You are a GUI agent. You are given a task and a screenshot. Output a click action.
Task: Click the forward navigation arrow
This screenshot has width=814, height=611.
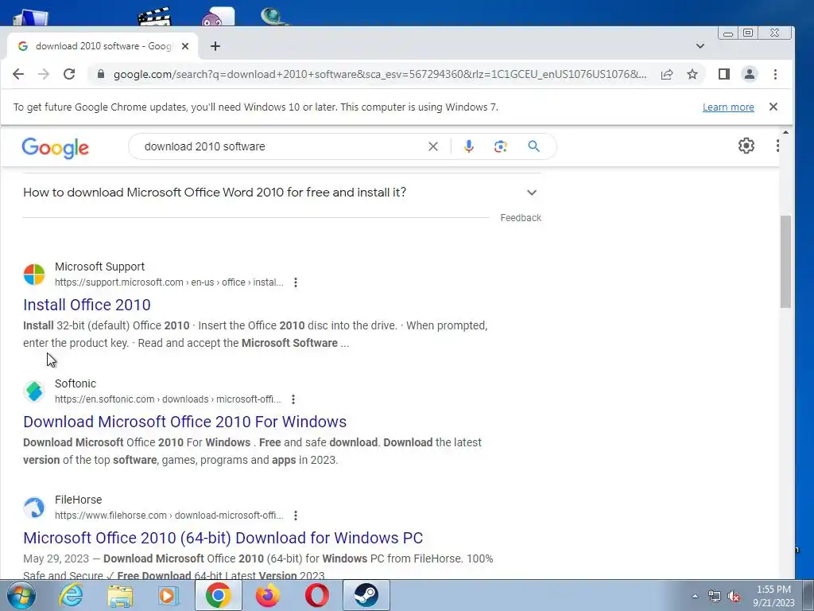click(x=44, y=74)
